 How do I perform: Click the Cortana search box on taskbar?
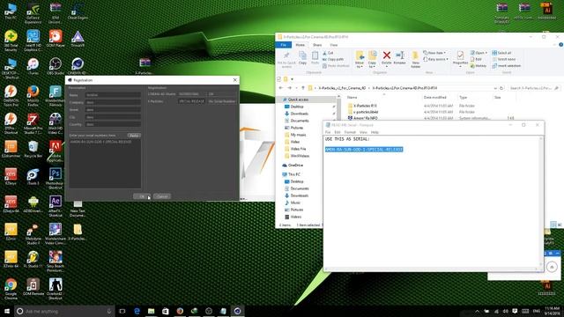[x=64, y=311]
